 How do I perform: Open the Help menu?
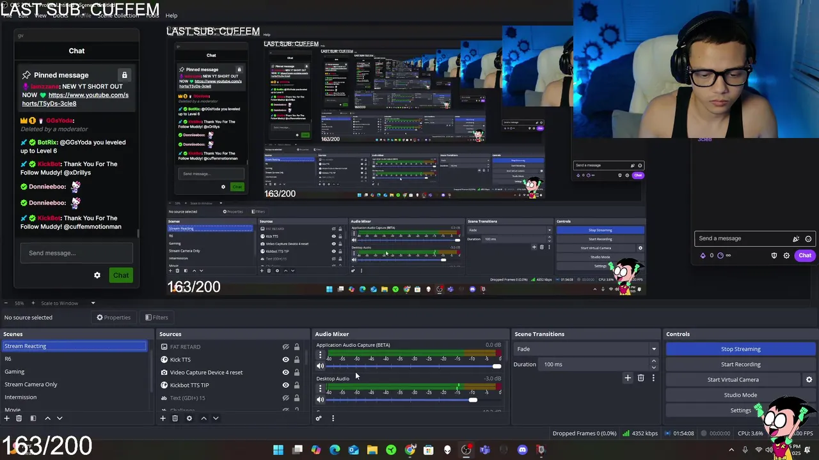(171, 15)
